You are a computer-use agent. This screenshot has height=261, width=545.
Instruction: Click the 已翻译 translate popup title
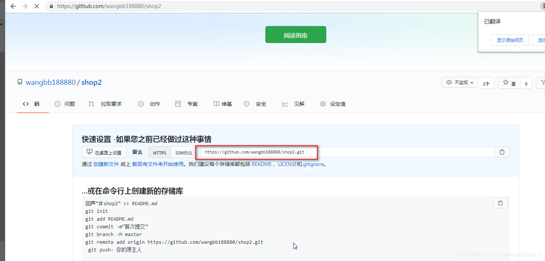click(493, 22)
